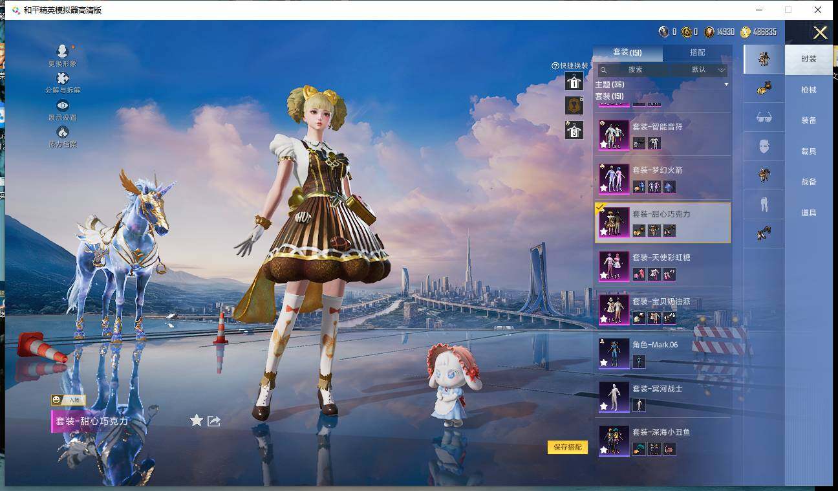The image size is (838, 491).
Task: Toggle favorite star beside the outfit name
Action: (x=197, y=420)
